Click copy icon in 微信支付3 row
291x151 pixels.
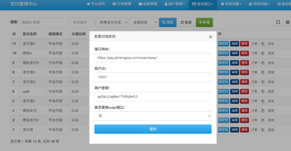click(263, 63)
